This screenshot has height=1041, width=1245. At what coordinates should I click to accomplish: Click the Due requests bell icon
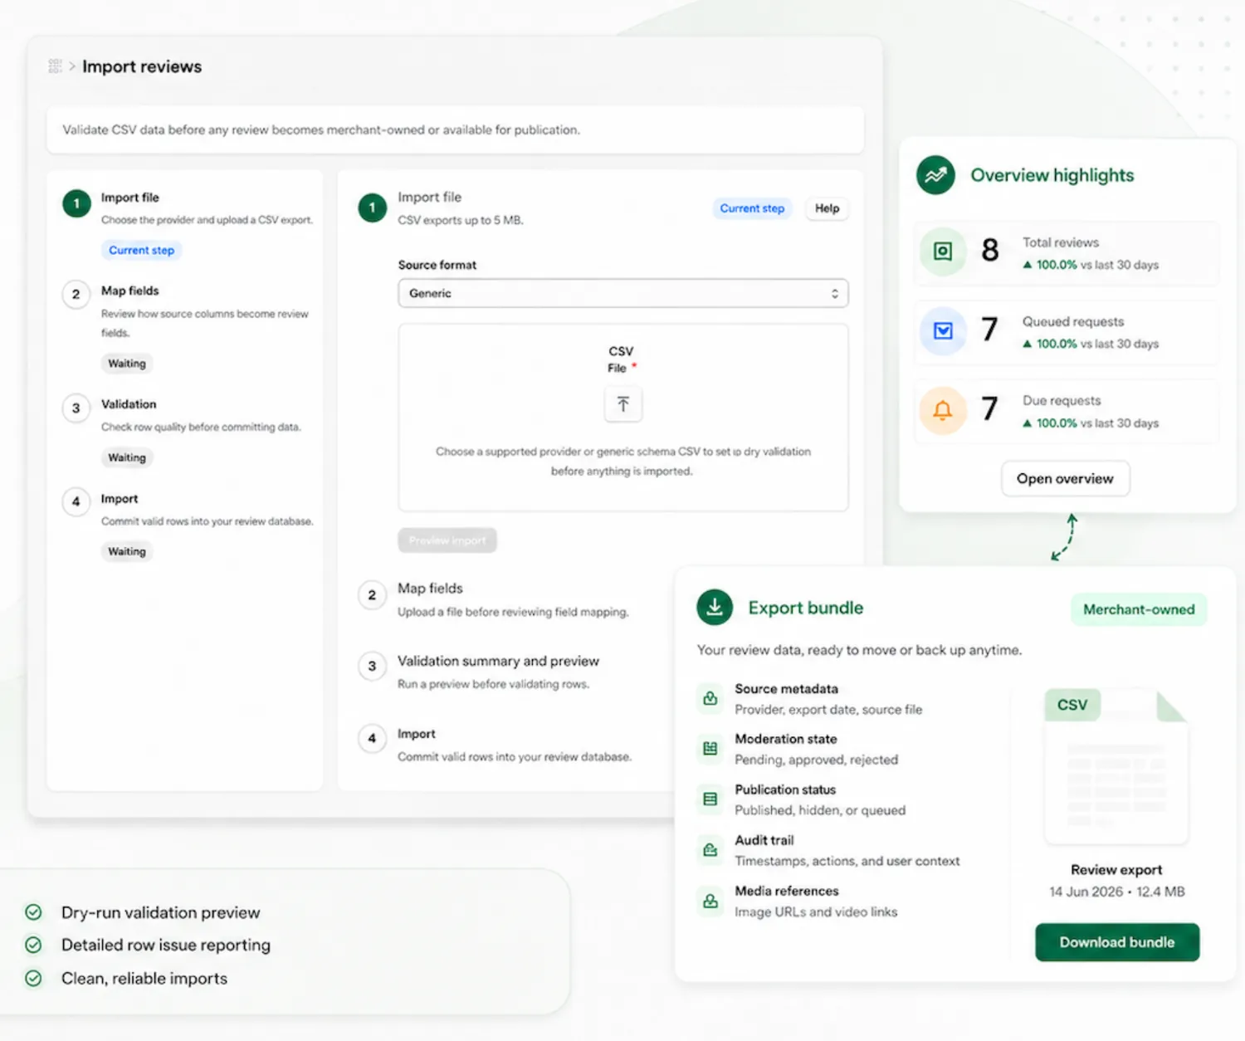943,410
